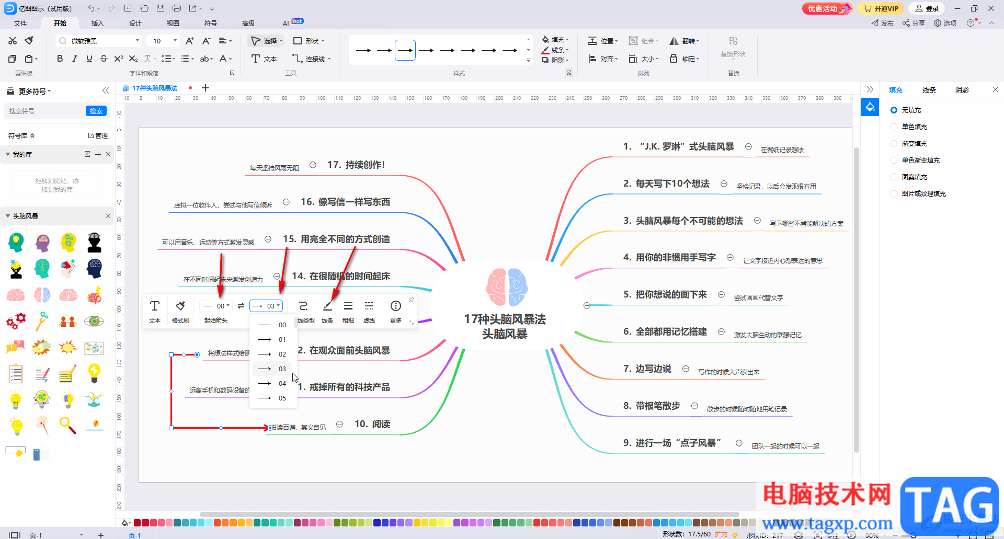
Task: Apply Strikethrough formatting
Action: [104, 59]
